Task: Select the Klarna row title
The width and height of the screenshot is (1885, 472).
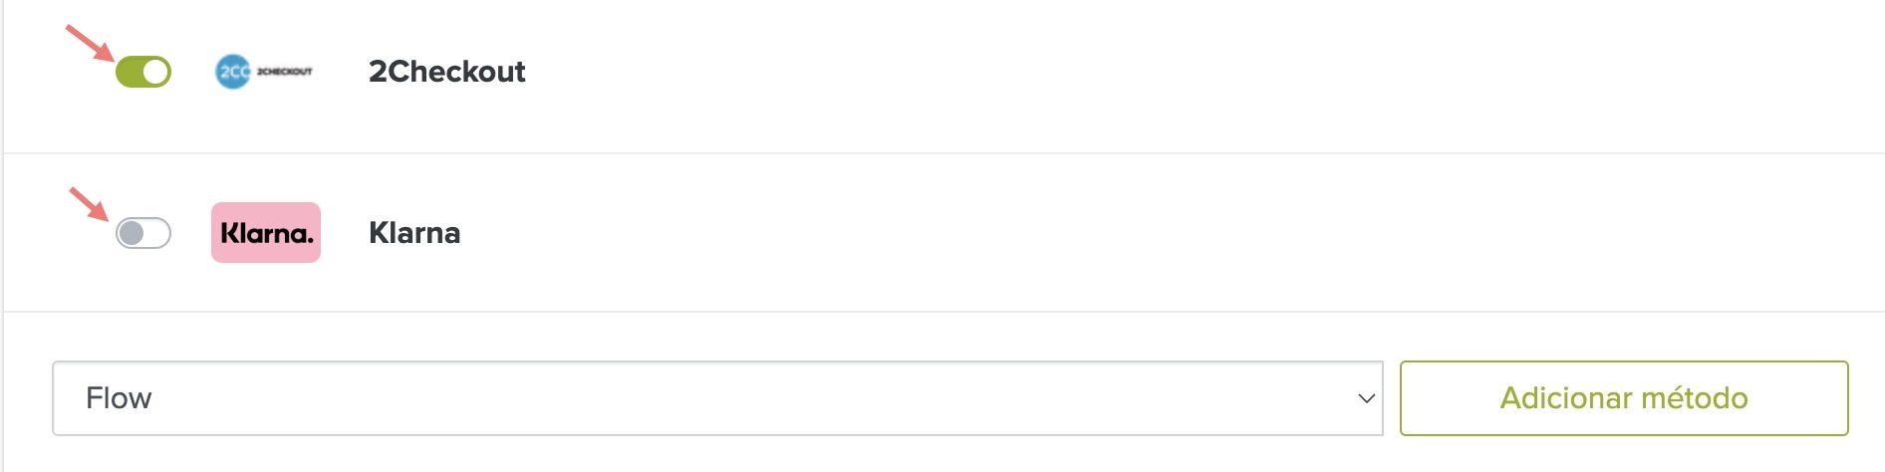Action: (x=414, y=233)
